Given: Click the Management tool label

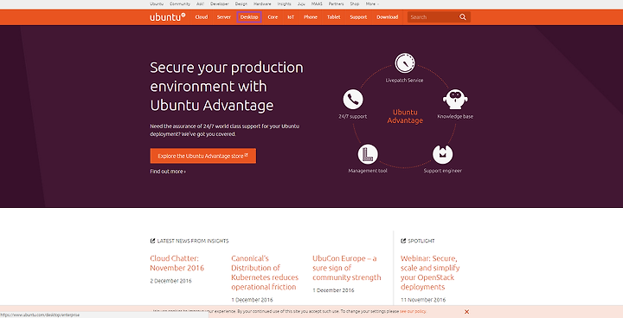Looking at the screenshot, I should point(368,171).
